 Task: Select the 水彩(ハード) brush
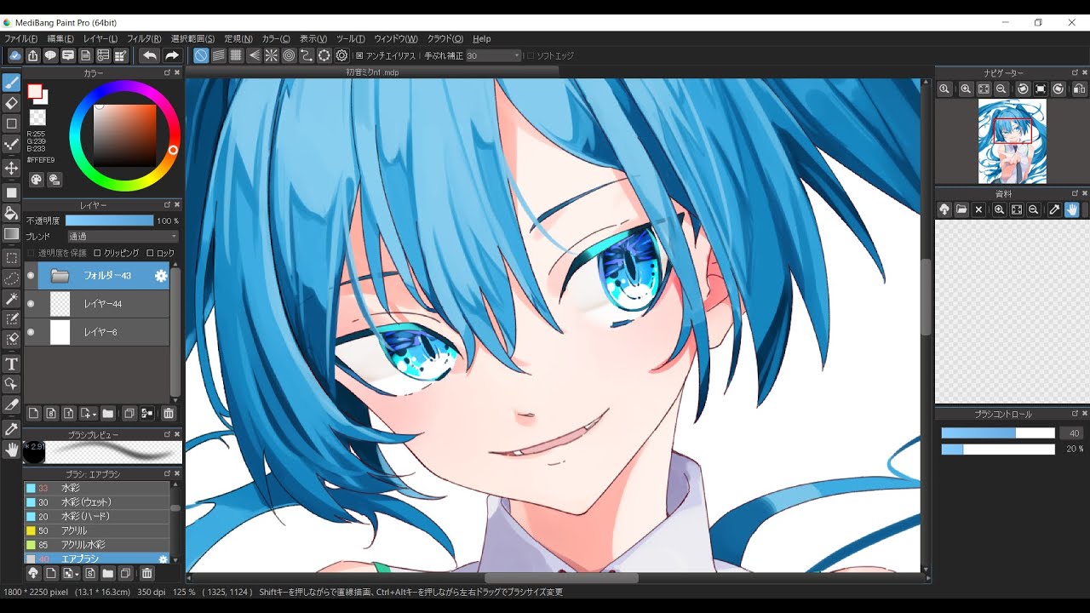pos(96,516)
